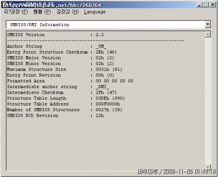Click the value 0027h (39)

pyautogui.click(x=109, y=110)
